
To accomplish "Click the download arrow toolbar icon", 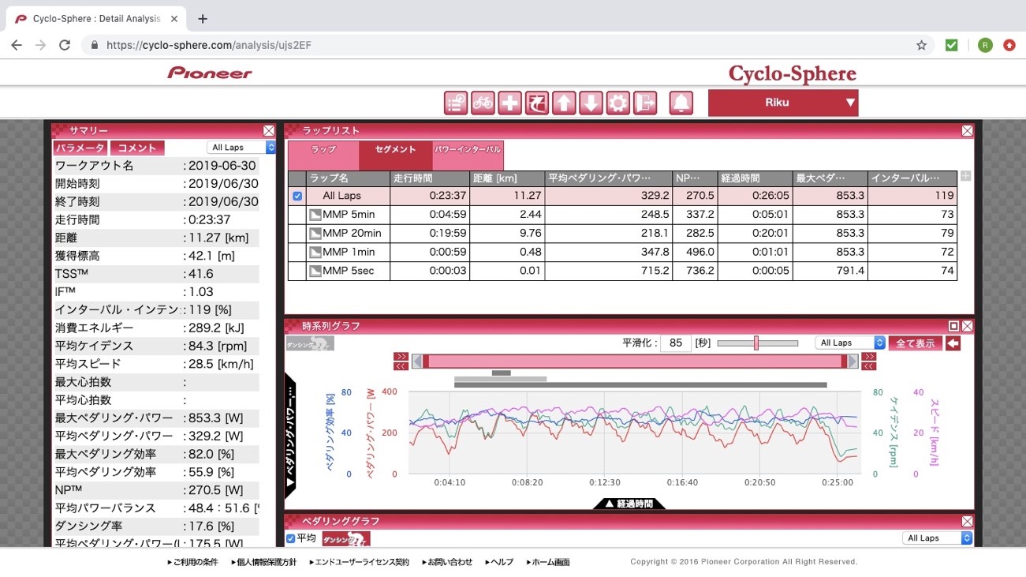I will coord(591,103).
